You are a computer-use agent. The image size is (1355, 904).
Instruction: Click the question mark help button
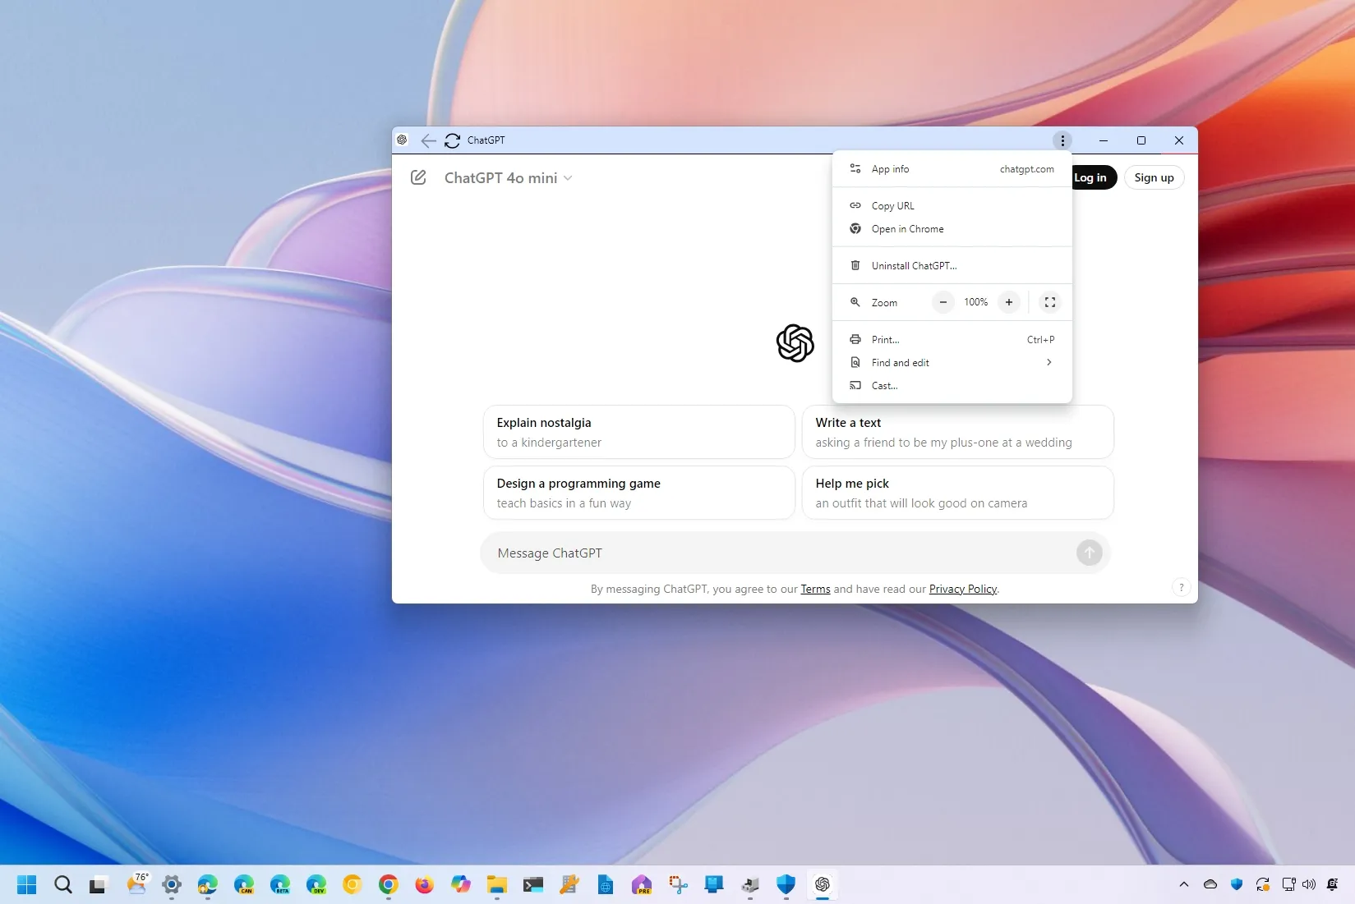click(1181, 587)
